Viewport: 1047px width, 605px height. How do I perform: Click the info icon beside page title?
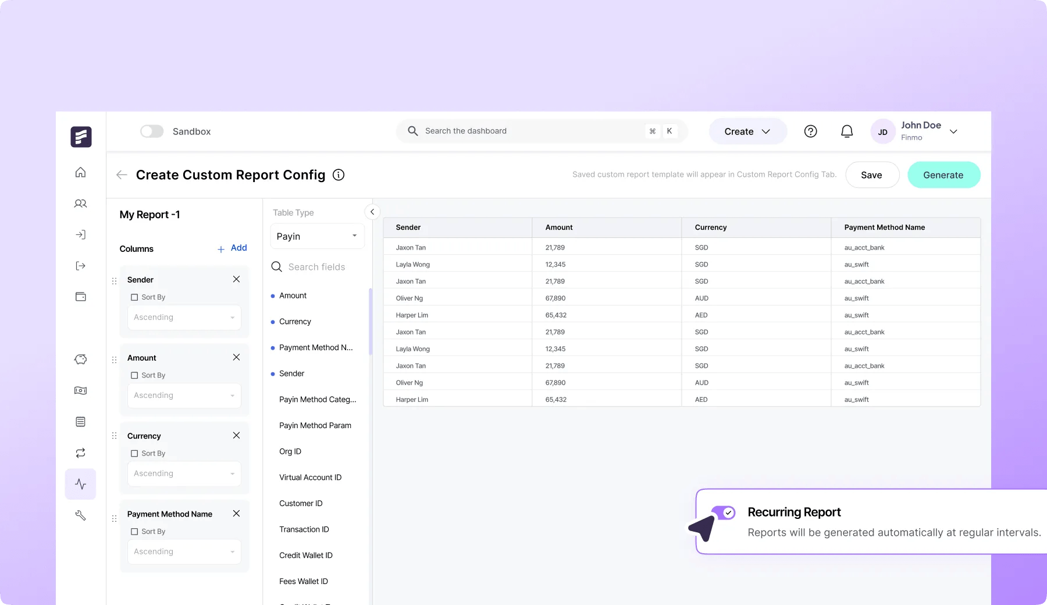tap(339, 175)
